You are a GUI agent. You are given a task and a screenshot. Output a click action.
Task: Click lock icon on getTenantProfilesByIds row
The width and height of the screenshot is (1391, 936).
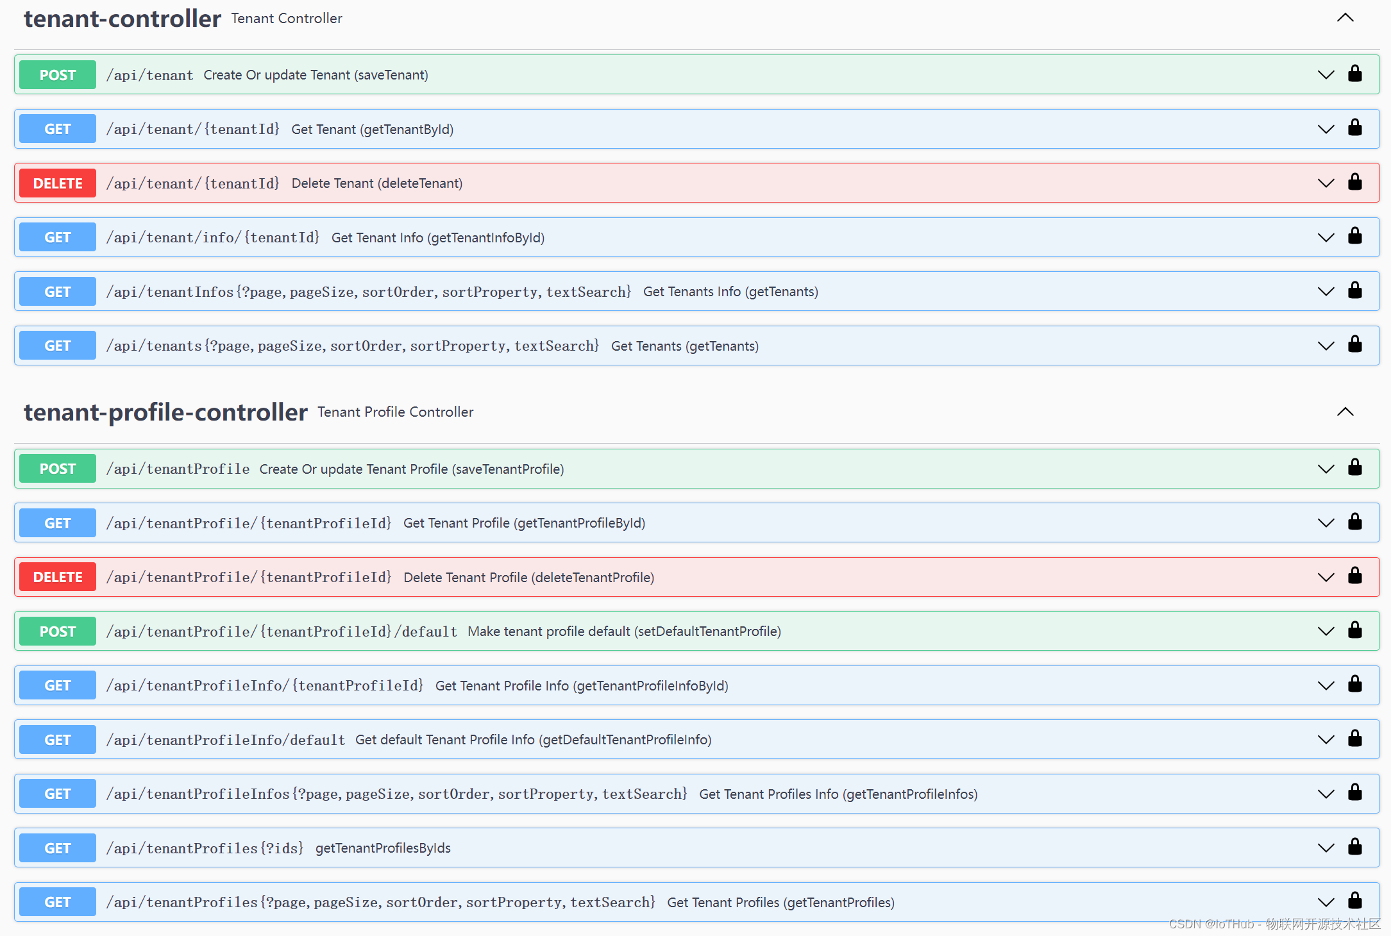click(x=1354, y=847)
